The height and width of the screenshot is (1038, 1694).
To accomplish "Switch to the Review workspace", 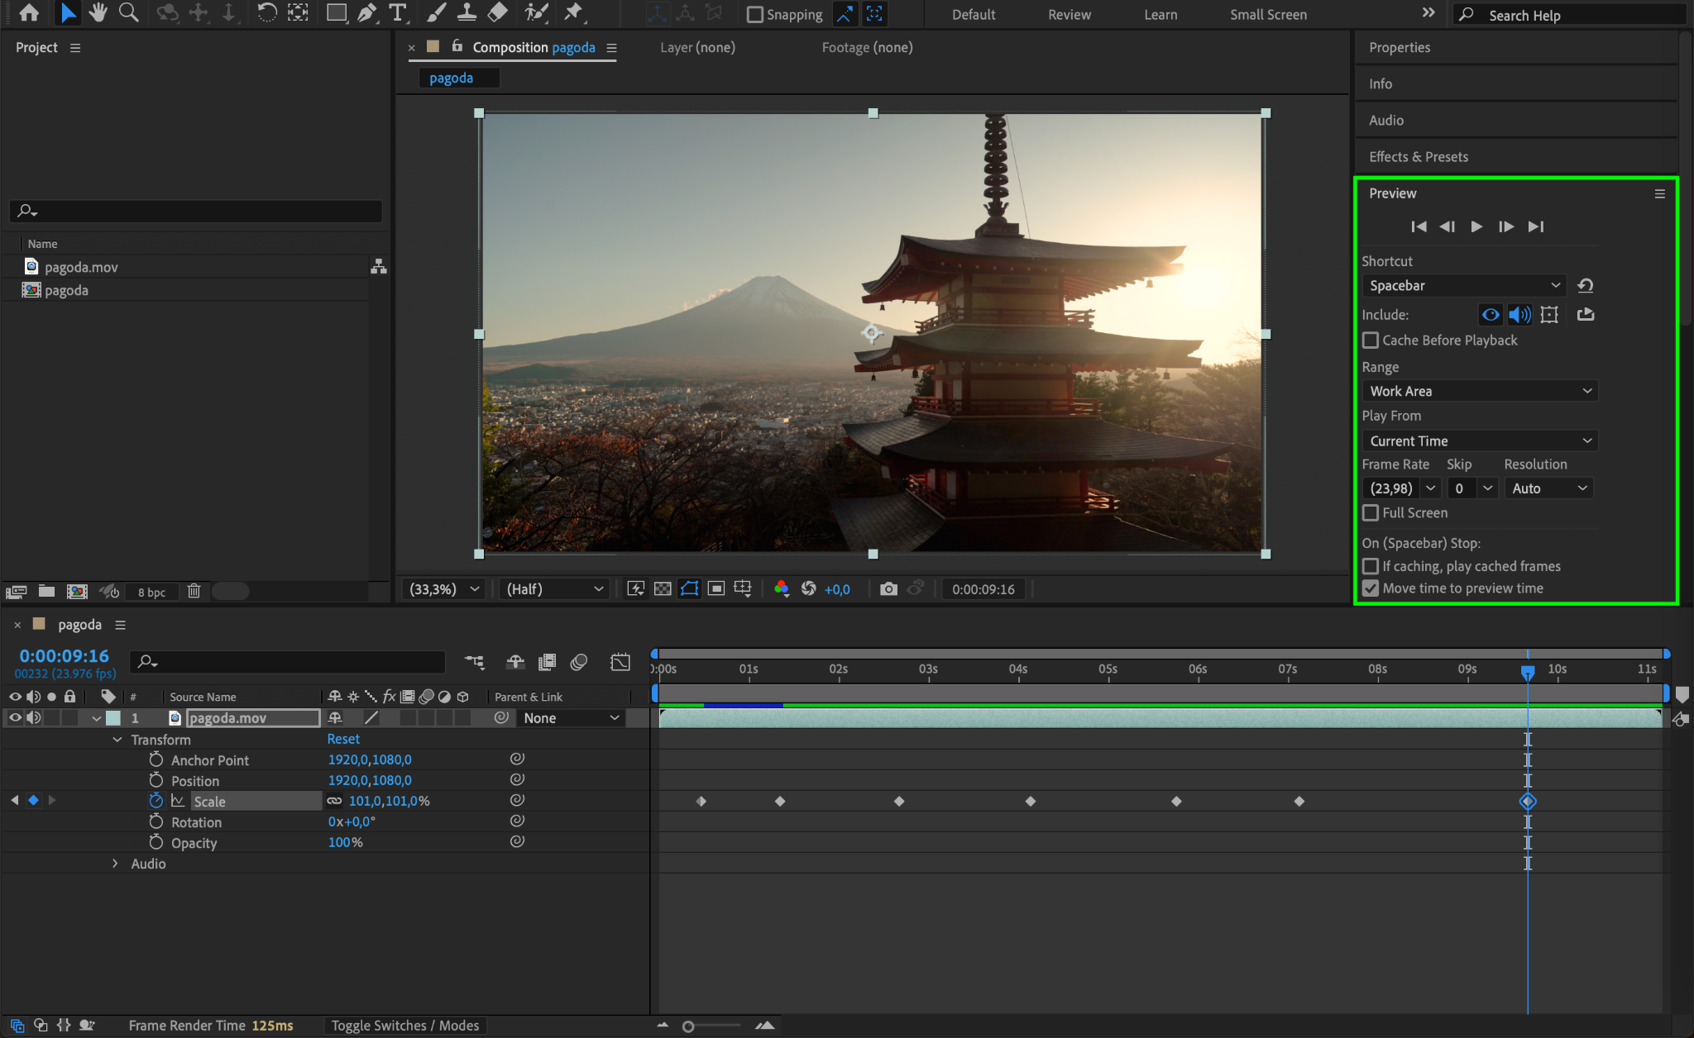I will coord(1069,14).
